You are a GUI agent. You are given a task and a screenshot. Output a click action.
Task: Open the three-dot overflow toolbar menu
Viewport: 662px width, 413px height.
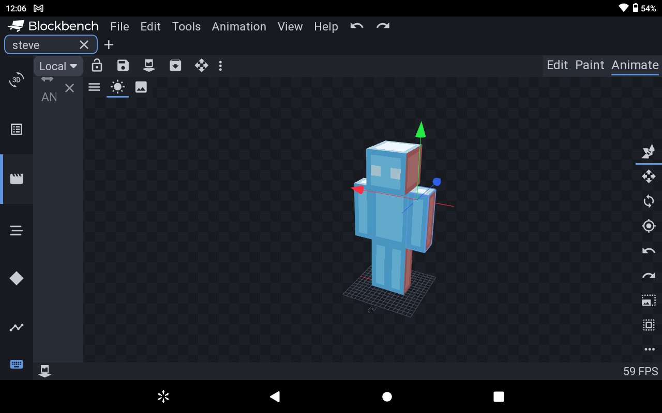tap(221, 66)
